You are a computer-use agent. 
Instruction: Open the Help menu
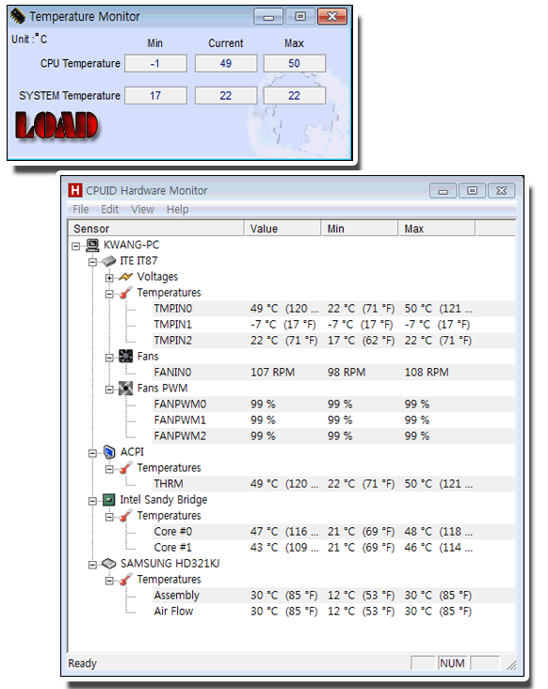coord(178,210)
